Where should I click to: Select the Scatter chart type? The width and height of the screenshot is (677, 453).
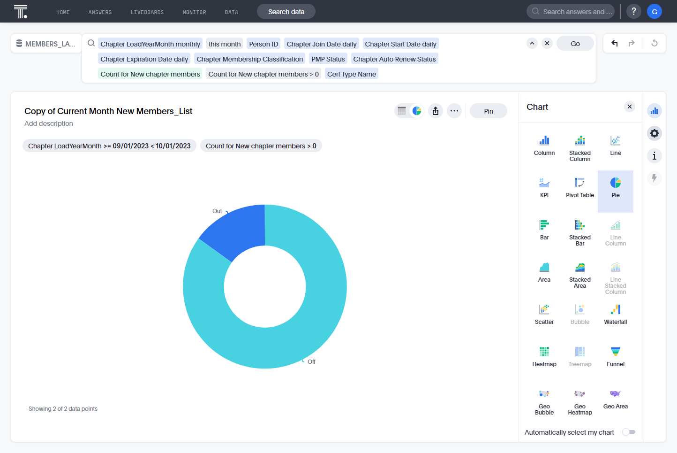tap(544, 315)
